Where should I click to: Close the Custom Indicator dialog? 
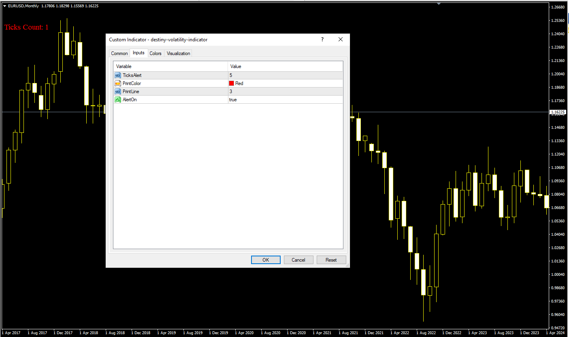[x=341, y=39]
